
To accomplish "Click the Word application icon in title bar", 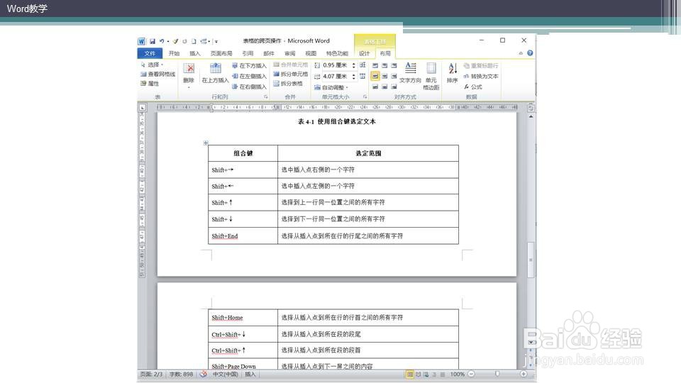I will 142,41.
